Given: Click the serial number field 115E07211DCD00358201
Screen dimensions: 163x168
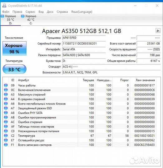Looking at the screenshot, I should (84, 44).
